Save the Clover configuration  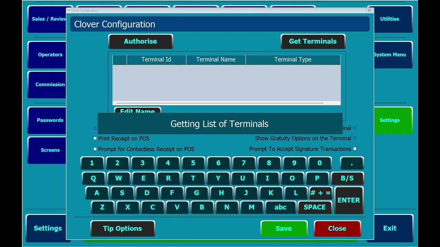pos(284,228)
